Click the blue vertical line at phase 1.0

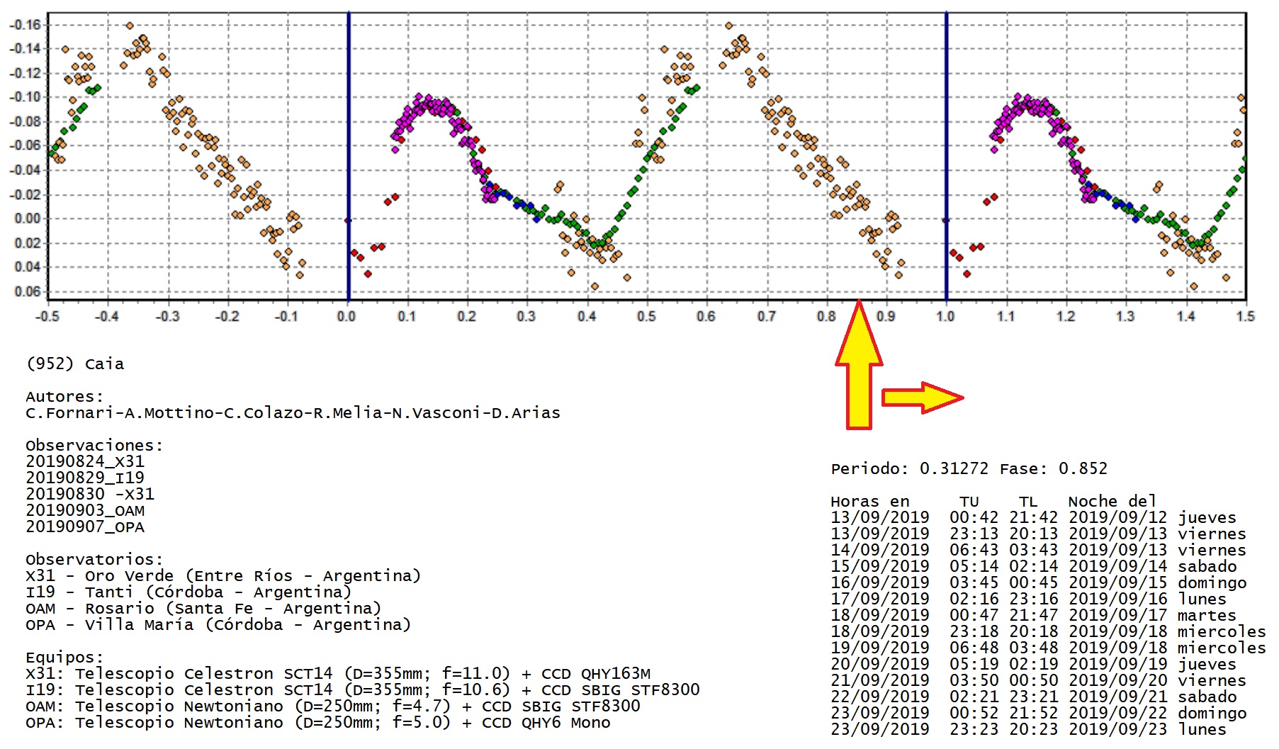click(946, 156)
